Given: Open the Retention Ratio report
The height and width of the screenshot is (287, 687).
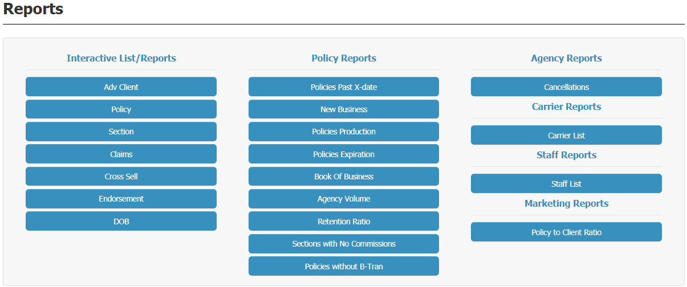Looking at the screenshot, I should (344, 222).
